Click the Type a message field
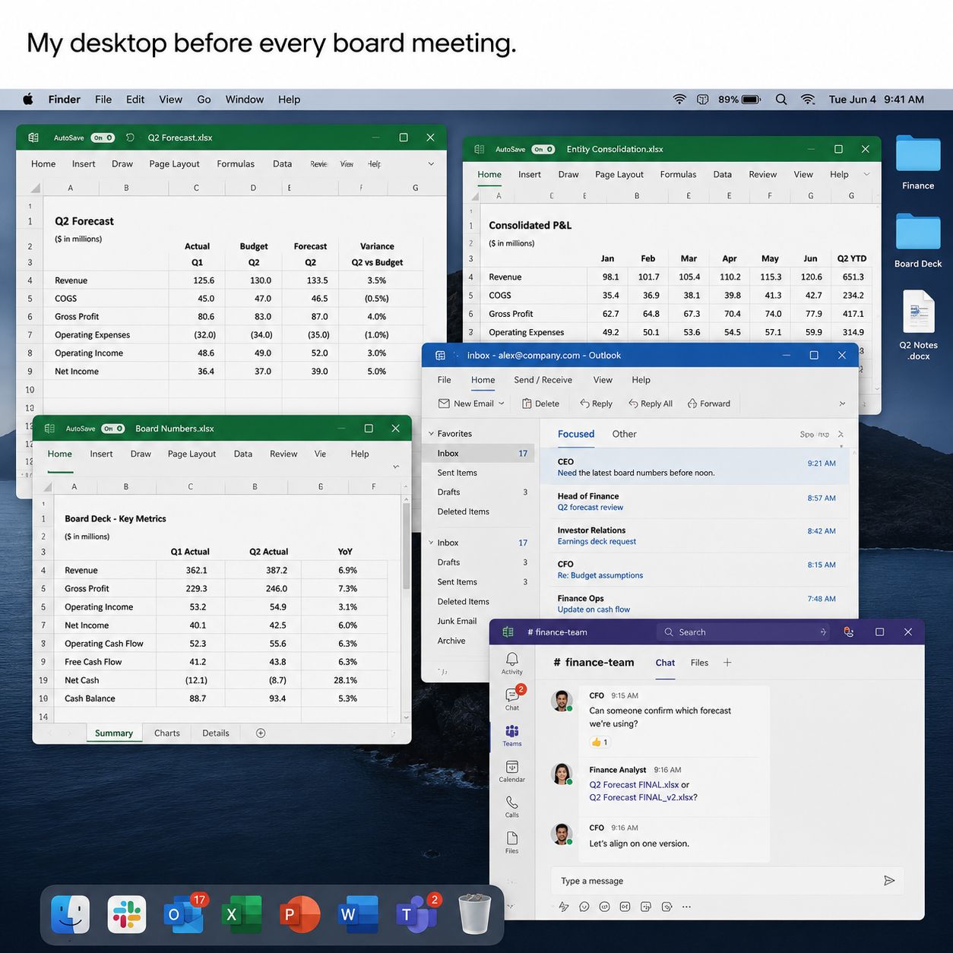The image size is (953, 953). [714, 881]
